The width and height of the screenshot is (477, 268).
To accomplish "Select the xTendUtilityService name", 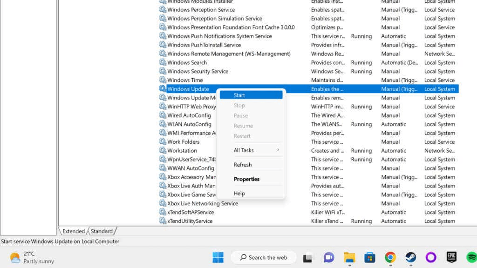I will (x=190, y=221).
